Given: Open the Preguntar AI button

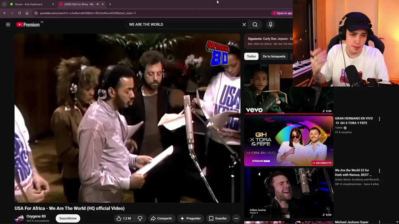Looking at the screenshot, I should [x=190, y=218].
